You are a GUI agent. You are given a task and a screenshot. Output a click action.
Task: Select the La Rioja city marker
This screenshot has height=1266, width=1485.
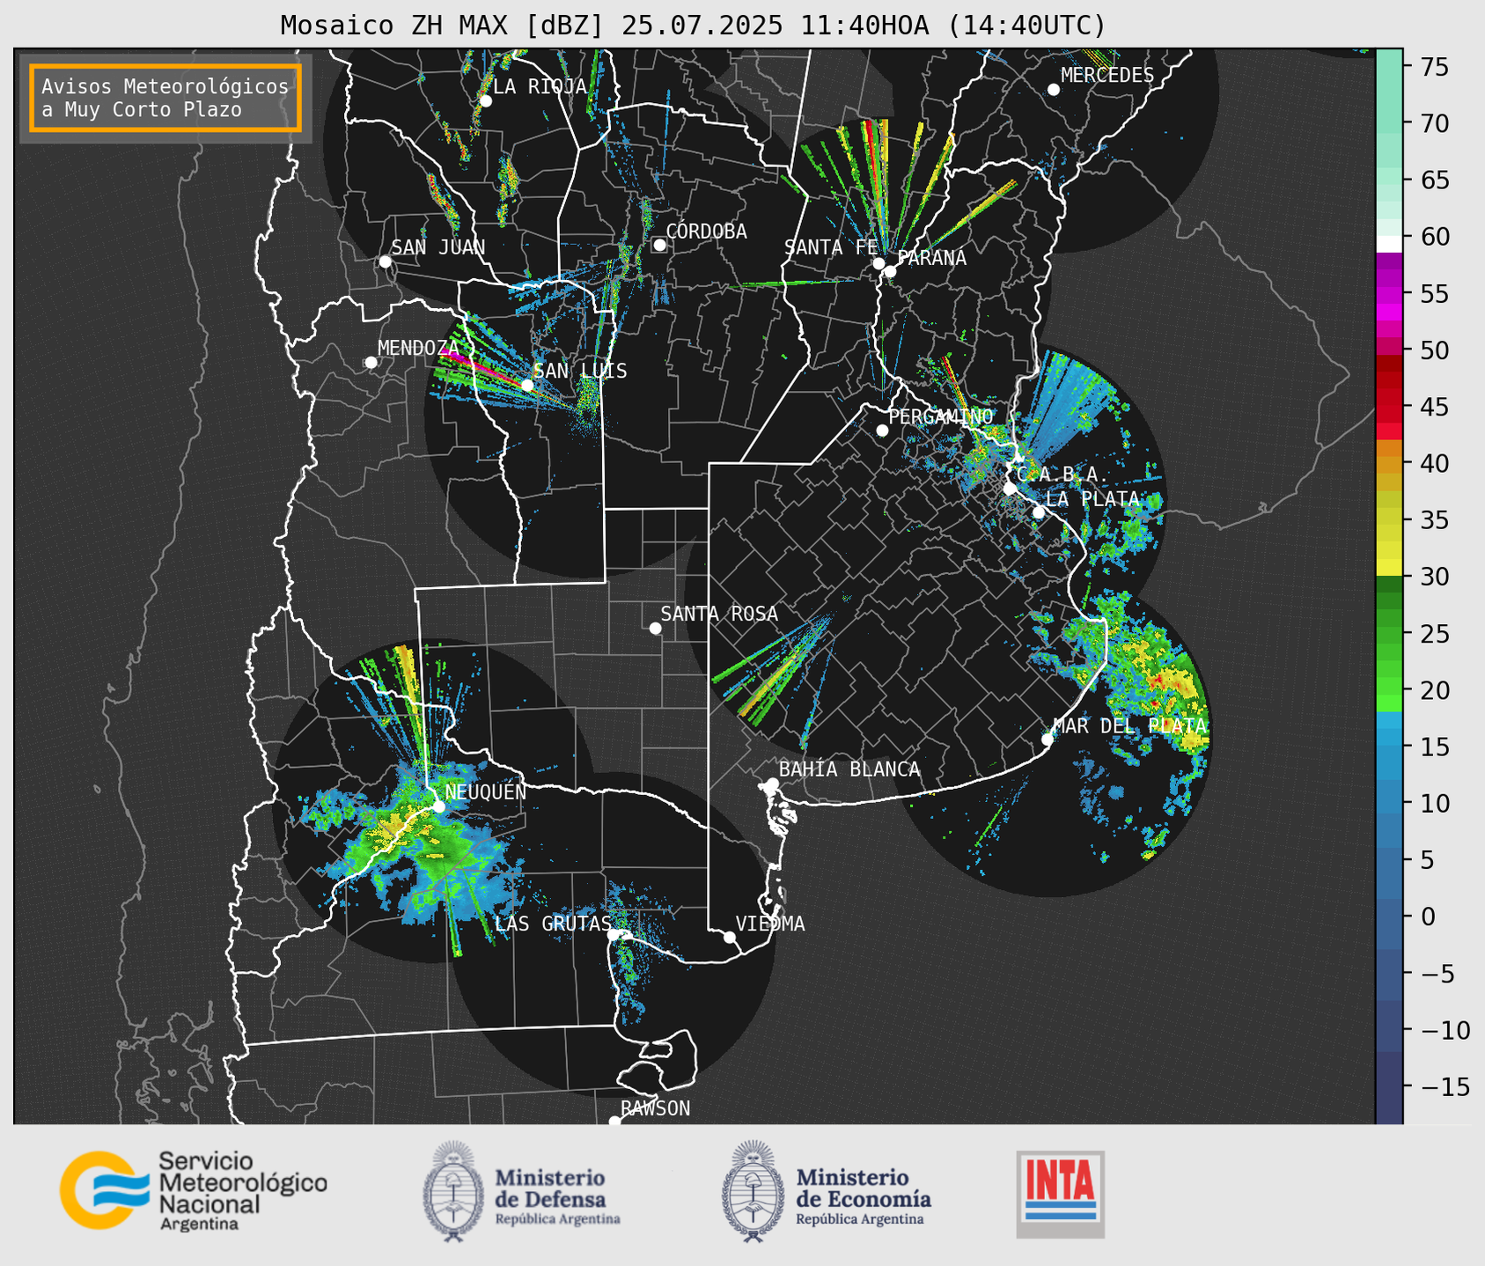click(x=486, y=101)
